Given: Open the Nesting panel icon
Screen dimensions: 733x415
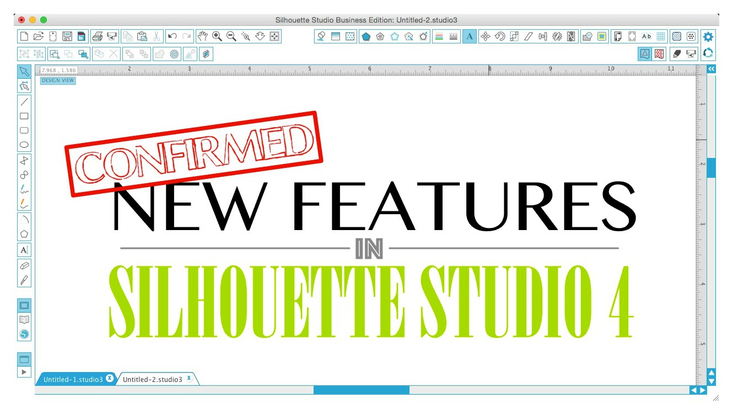Looking at the screenshot, I should 572,36.
